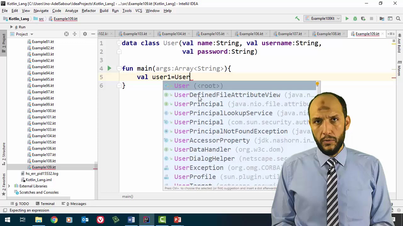The width and height of the screenshot is (403, 226).
Task: Start debugging with the bug icon
Action: pos(355,19)
